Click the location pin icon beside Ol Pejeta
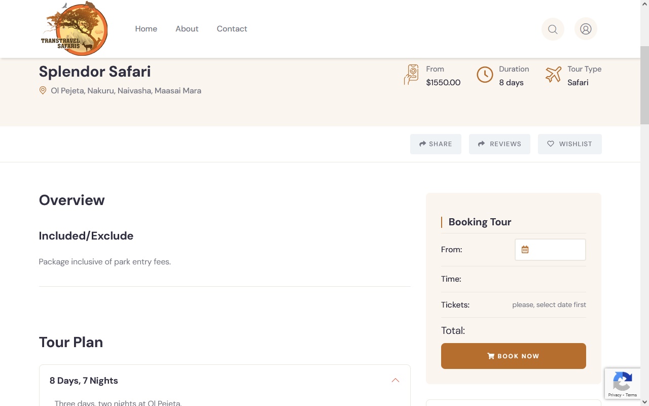Screen dimensions: 649x406 point(43,90)
